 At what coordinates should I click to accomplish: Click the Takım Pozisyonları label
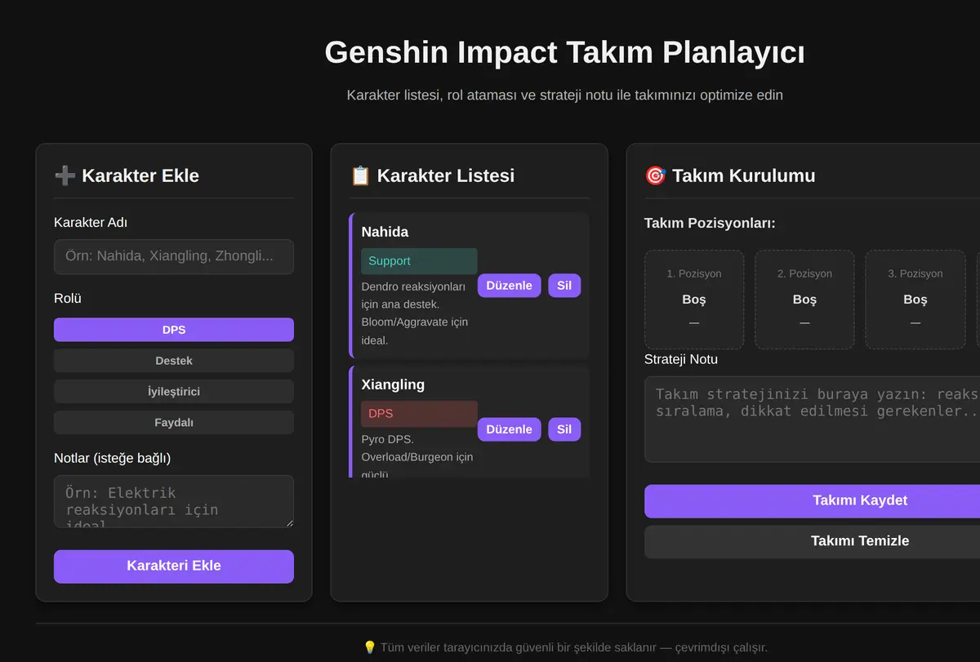click(710, 223)
